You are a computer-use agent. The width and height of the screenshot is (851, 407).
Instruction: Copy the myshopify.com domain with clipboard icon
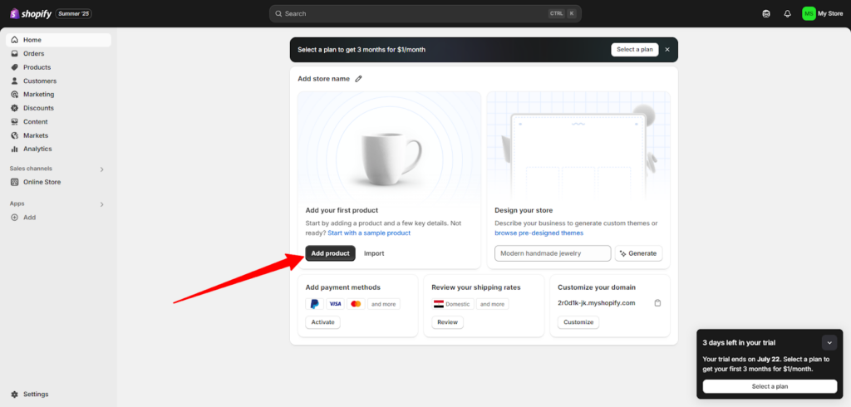657,303
